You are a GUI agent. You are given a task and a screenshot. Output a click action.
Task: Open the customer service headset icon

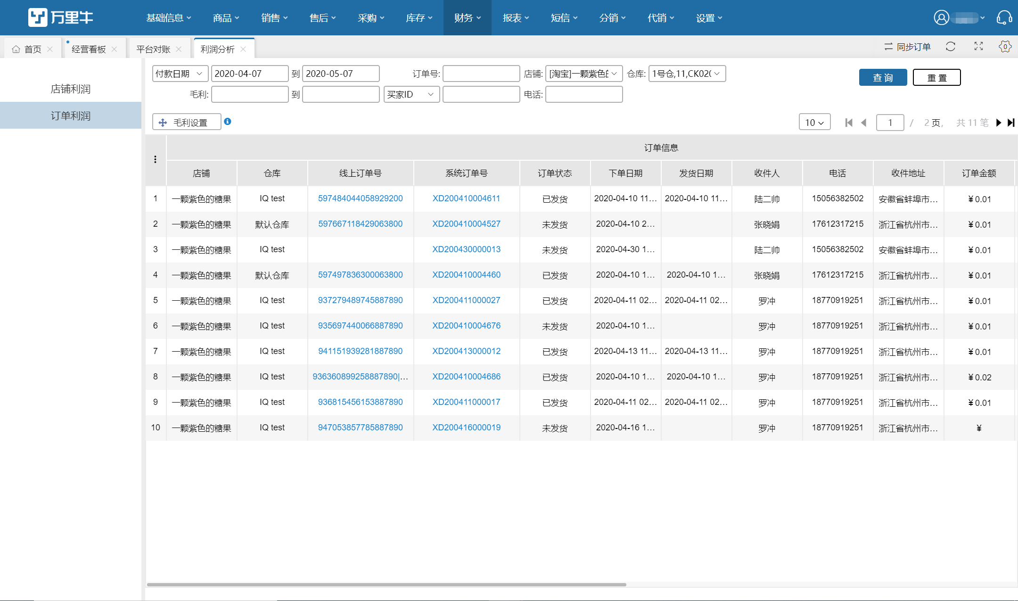[x=1004, y=18]
